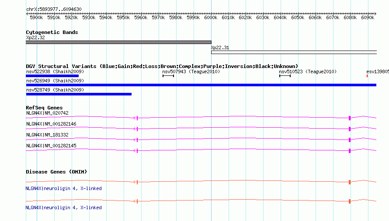Click the upper OMIM gene strand arrow marker
The width and height of the screenshot is (389, 221).
[x=135, y=182]
